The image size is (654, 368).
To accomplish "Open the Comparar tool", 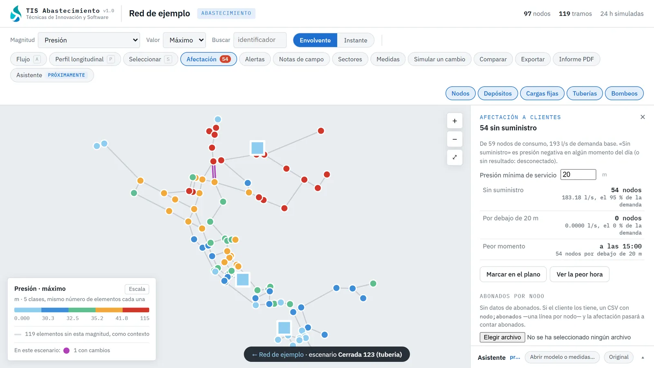I will click(493, 59).
